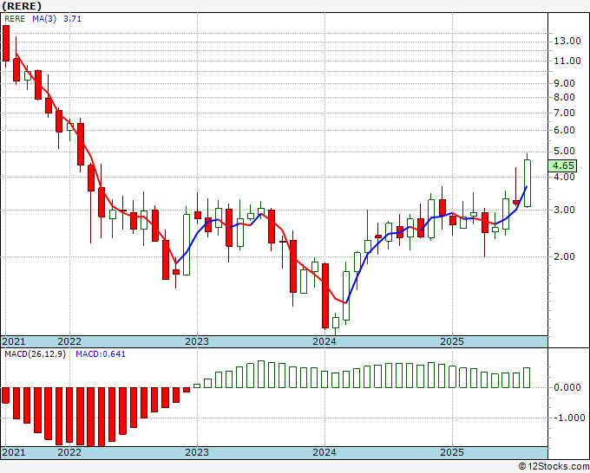Click the large red candlestick at 2024
The width and height of the screenshot is (590, 473).
click(x=325, y=296)
